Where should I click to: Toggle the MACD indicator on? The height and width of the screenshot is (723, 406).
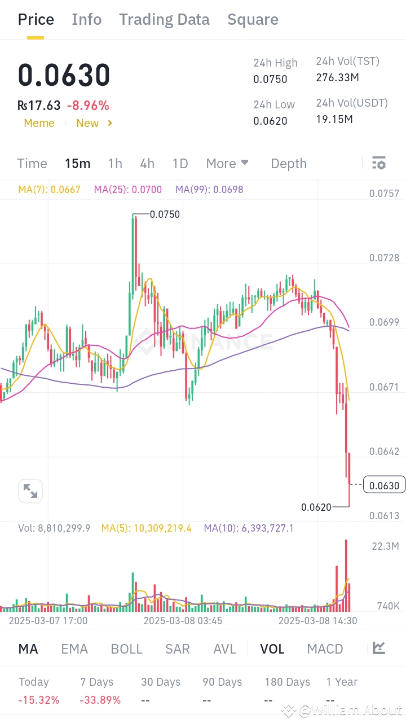tap(325, 648)
